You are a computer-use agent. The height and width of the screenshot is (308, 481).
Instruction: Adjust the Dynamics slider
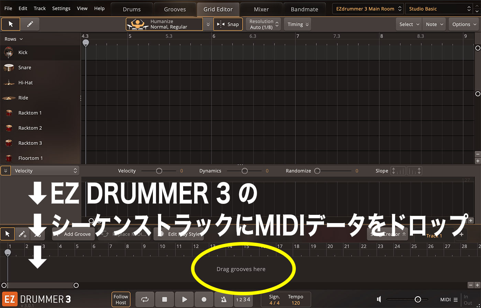coord(244,171)
